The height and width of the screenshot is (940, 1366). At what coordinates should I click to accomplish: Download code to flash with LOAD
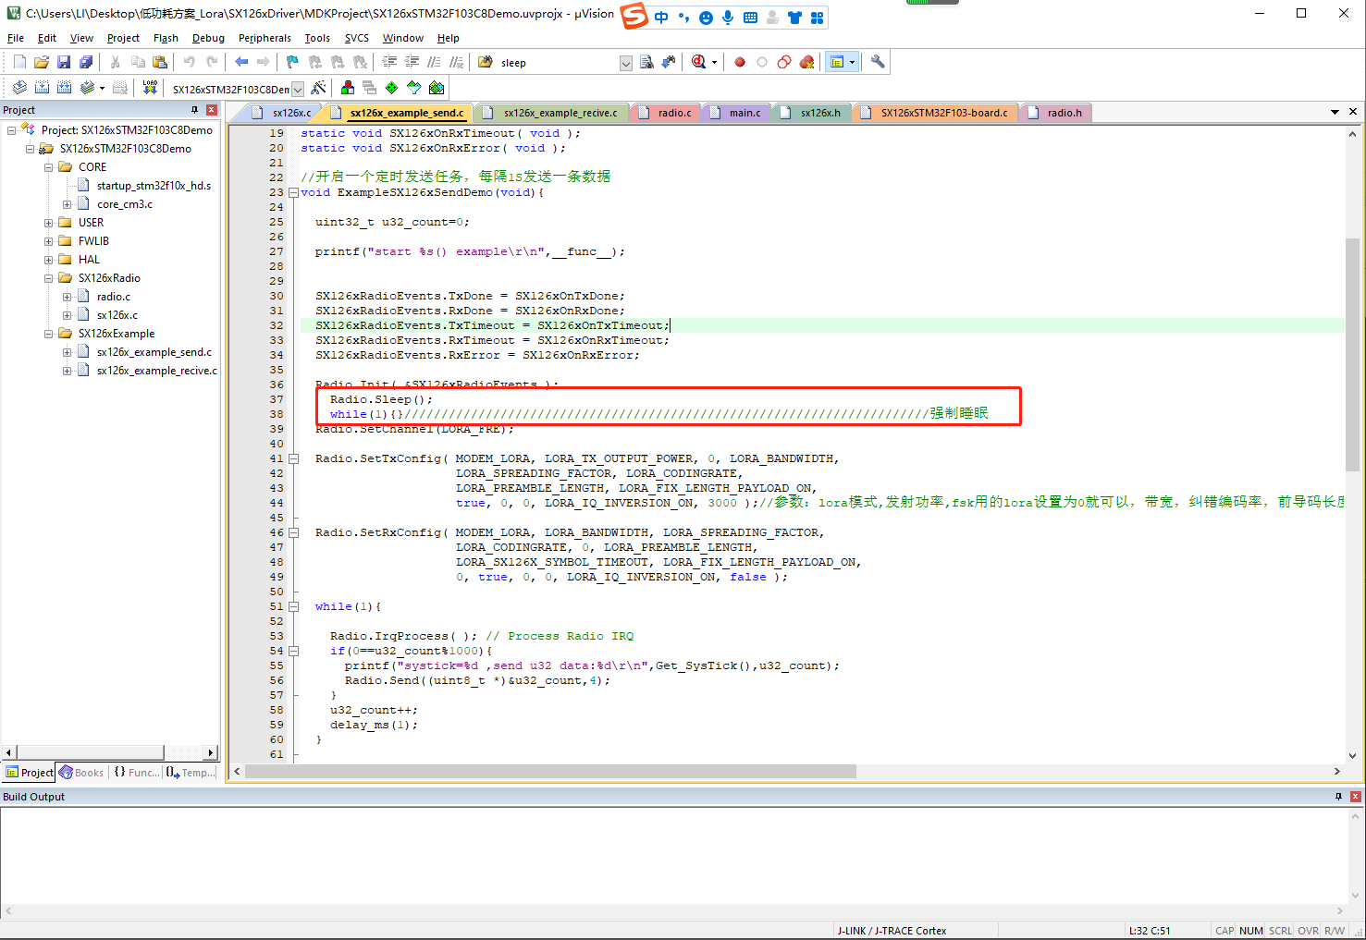[x=150, y=88]
